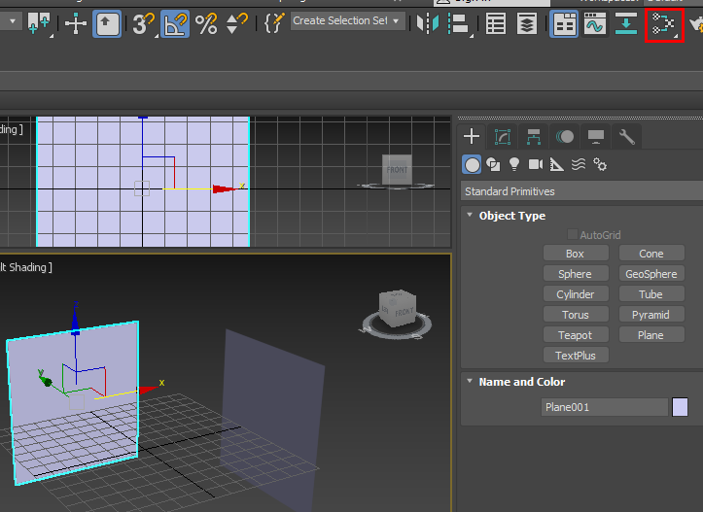Click the Sphere primitive button
703x512 pixels.
[x=576, y=274]
